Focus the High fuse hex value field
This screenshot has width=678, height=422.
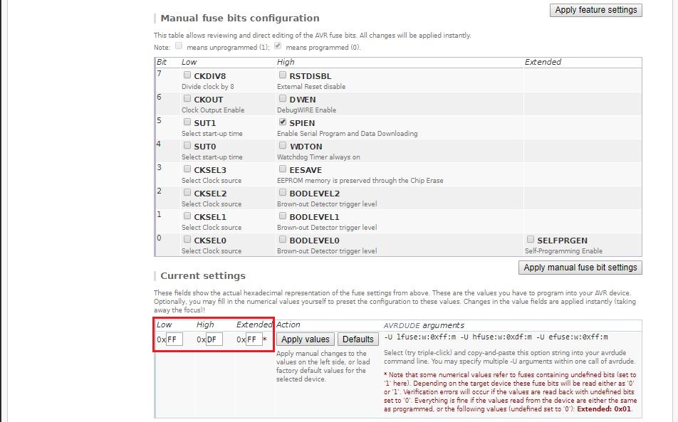214,339
